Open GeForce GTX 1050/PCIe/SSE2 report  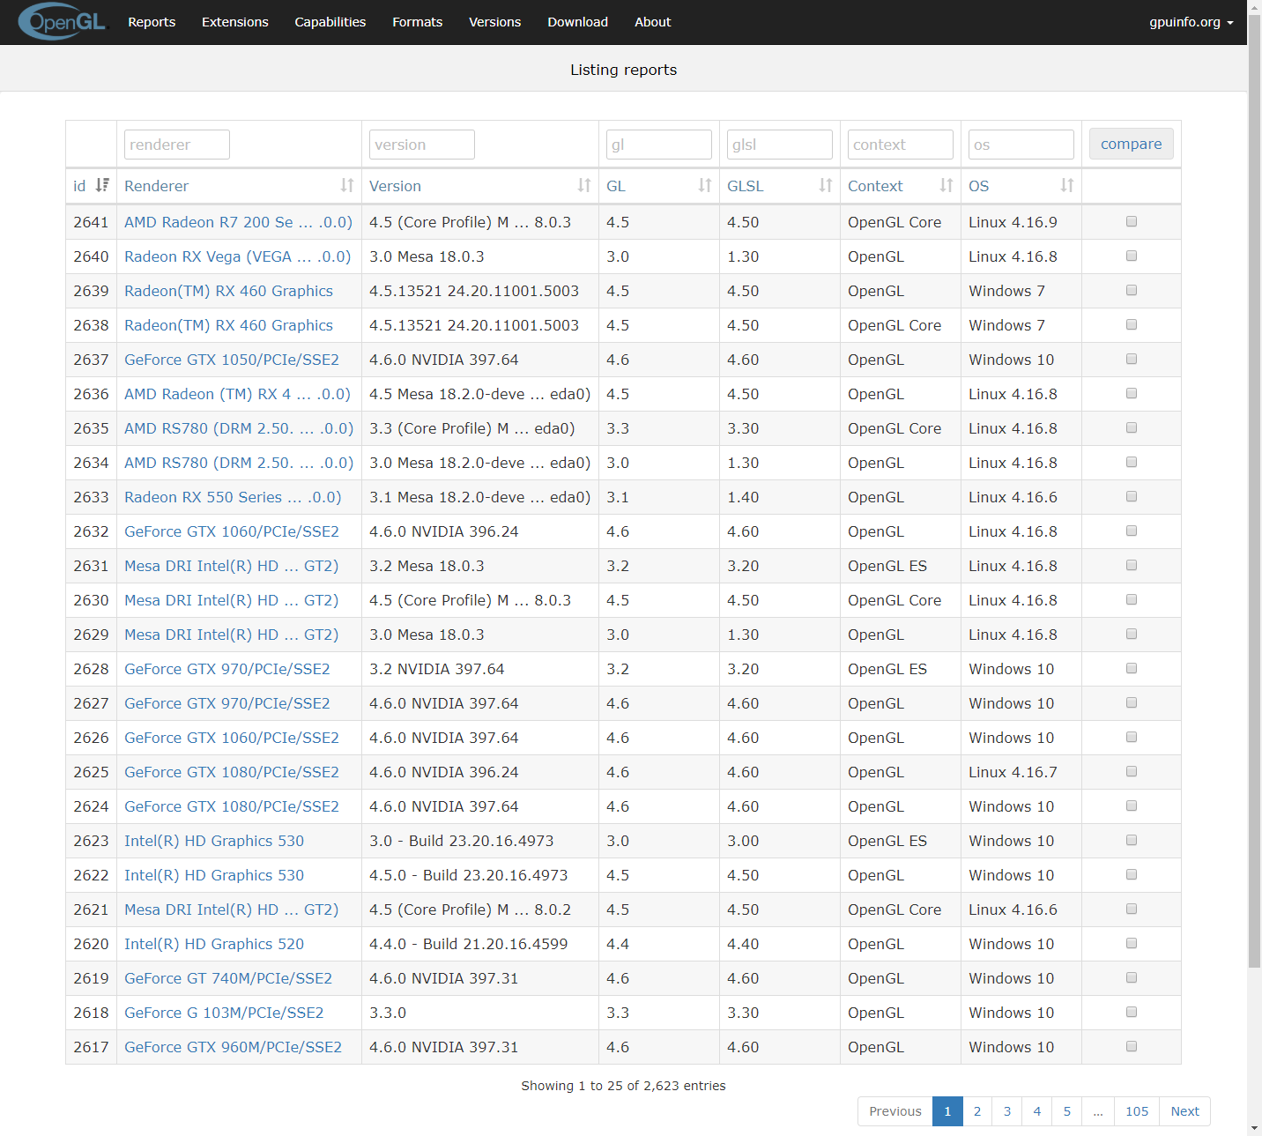[x=232, y=360]
